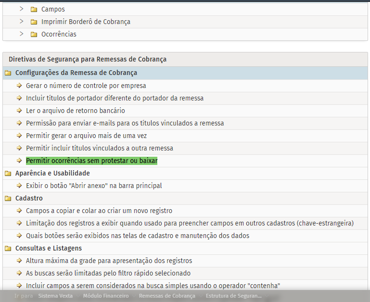Click arrow icon beside Ler o arquivo de retorno bancário

click(x=19, y=111)
